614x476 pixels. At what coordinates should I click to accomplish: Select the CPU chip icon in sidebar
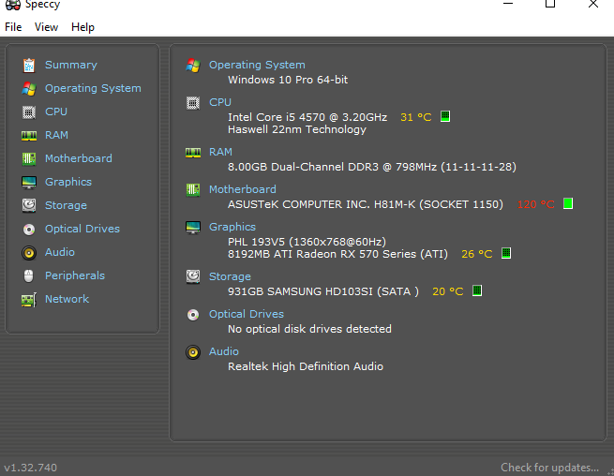(x=28, y=112)
